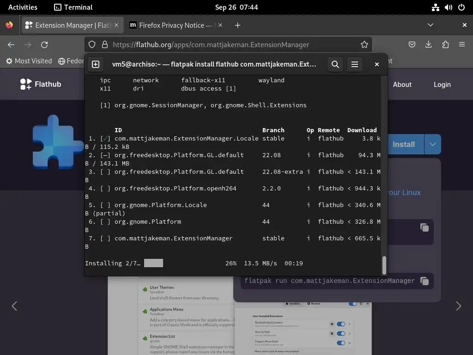Expand the Install button dropdown arrow
This screenshot has height=355, width=473.
click(x=432, y=144)
